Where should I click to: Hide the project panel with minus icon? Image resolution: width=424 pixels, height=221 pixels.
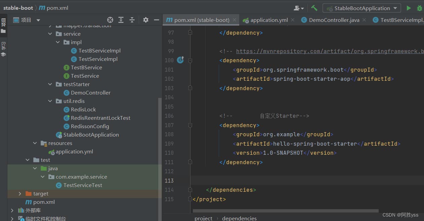pos(156,20)
